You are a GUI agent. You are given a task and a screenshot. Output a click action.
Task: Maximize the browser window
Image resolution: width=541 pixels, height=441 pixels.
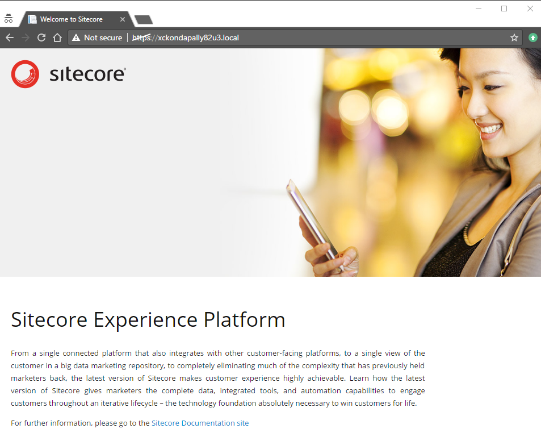pyautogui.click(x=504, y=9)
